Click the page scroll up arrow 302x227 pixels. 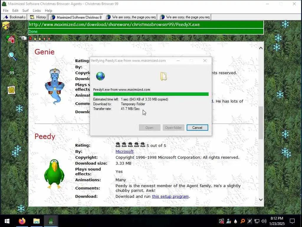261,48
